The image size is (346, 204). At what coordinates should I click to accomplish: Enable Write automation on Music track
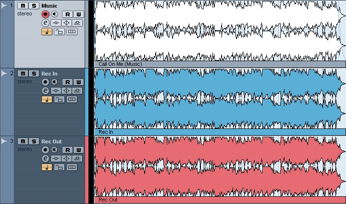coord(78,14)
